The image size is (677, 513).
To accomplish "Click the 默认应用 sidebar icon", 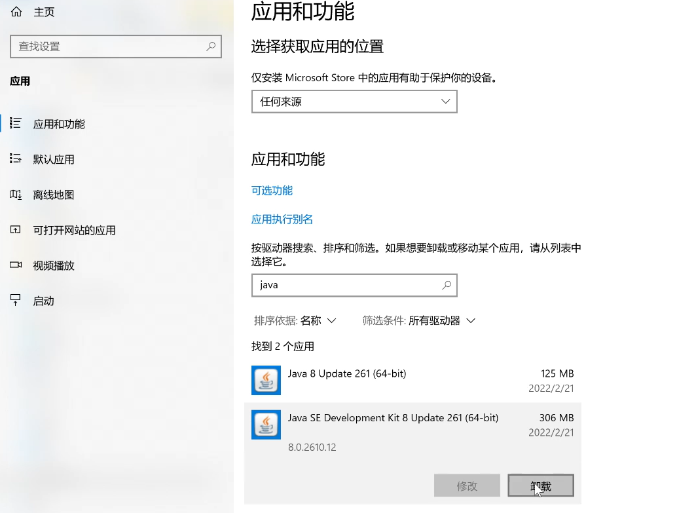I will (16, 159).
